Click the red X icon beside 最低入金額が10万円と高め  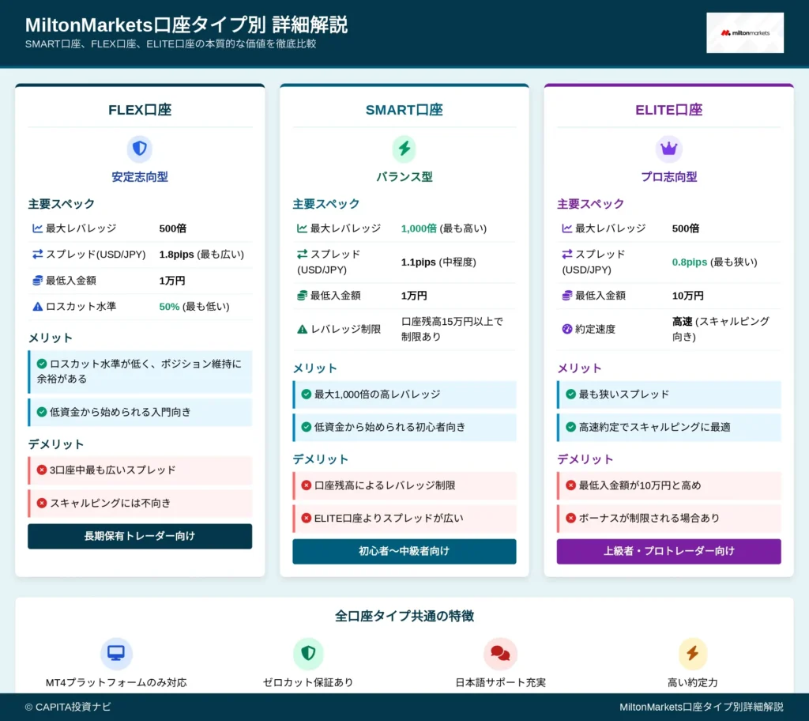[570, 485]
